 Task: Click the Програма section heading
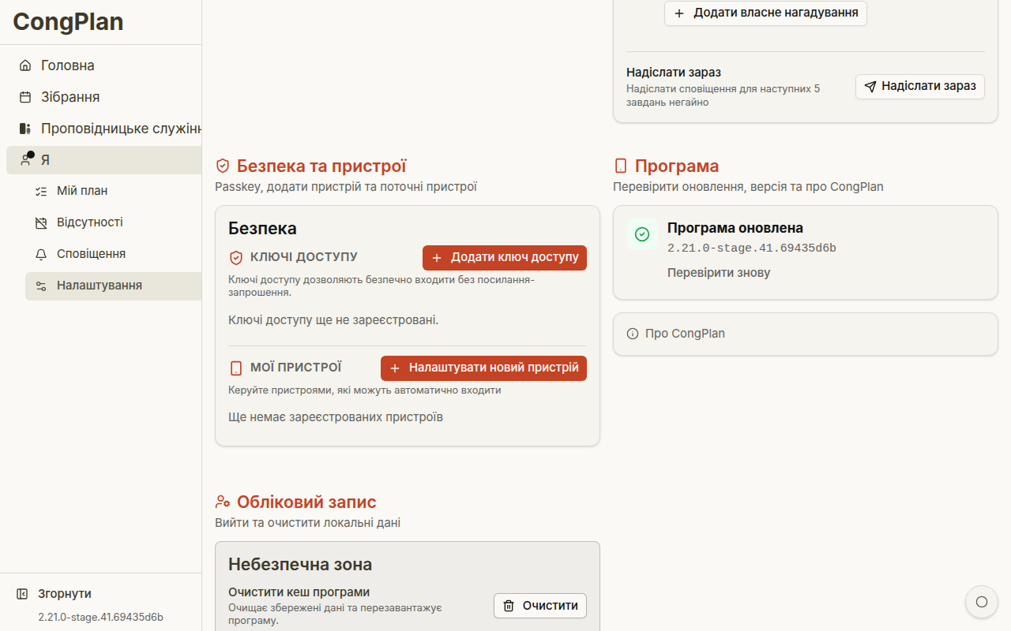(x=677, y=166)
